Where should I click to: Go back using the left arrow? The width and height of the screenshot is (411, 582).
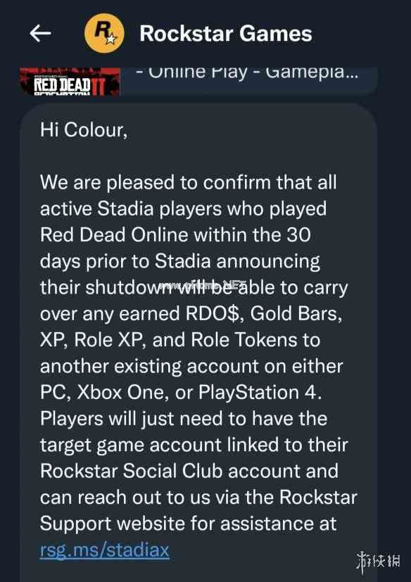(40, 33)
